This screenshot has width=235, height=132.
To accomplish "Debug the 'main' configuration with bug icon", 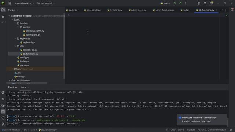I will pos(180,3).
